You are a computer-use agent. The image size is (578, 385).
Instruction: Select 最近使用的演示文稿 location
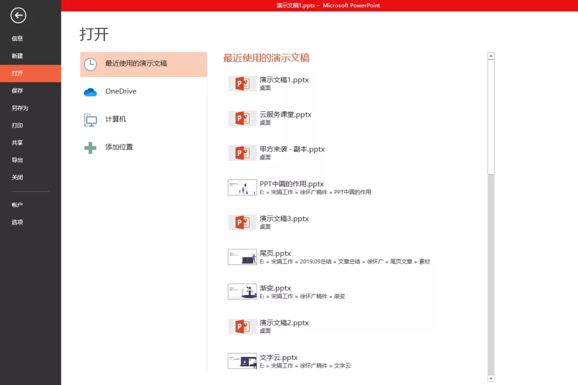tap(143, 65)
